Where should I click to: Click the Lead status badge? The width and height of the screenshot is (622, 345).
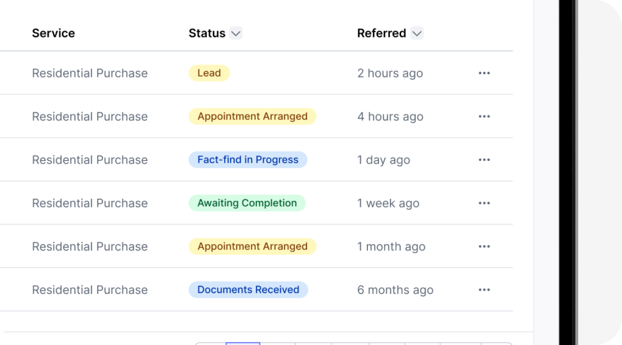(x=208, y=73)
